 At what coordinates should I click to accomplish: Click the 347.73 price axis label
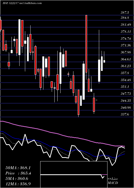coord(126,94)
